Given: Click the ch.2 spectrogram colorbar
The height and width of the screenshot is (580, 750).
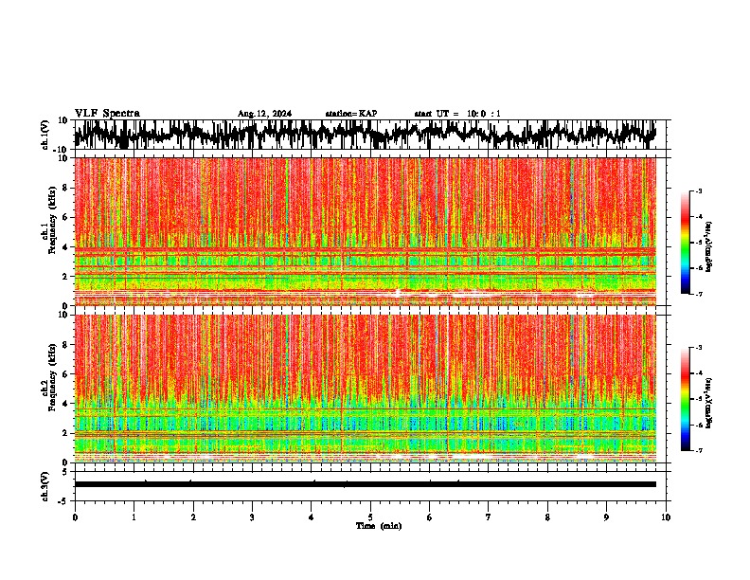Looking at the screenshot, I should click(x=685, y=399).
